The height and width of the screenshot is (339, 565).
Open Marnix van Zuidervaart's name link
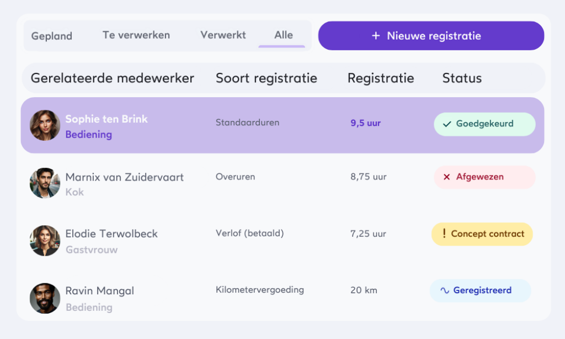(x=125, y=177)
